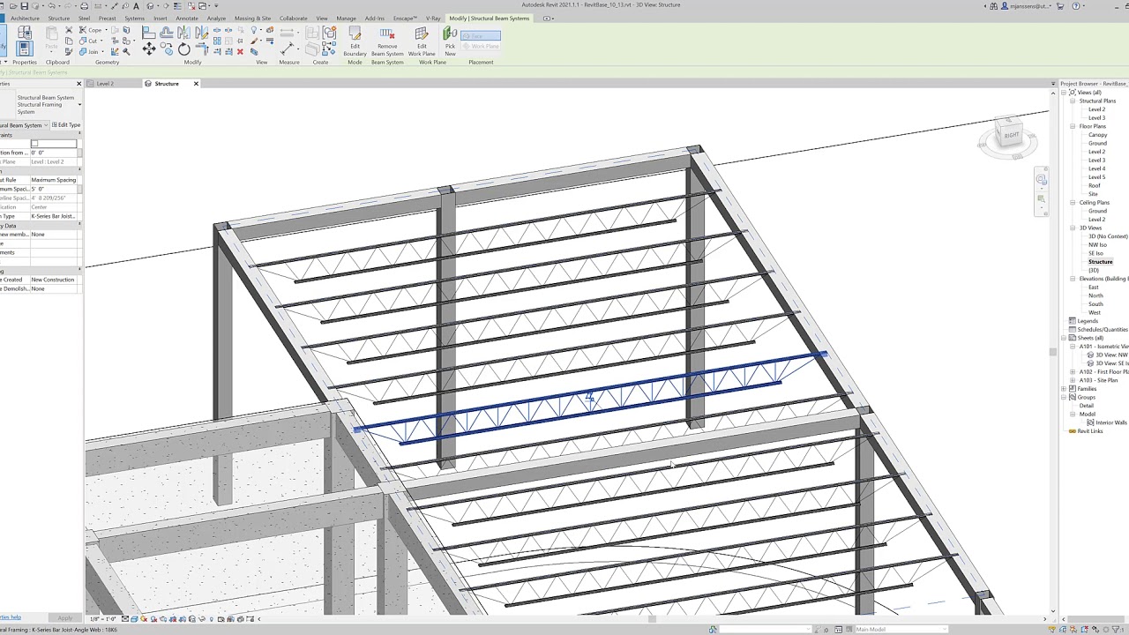1129x635 pixels.
Task: Click the Paste clipboard icon
Action: tap(52, 34)
